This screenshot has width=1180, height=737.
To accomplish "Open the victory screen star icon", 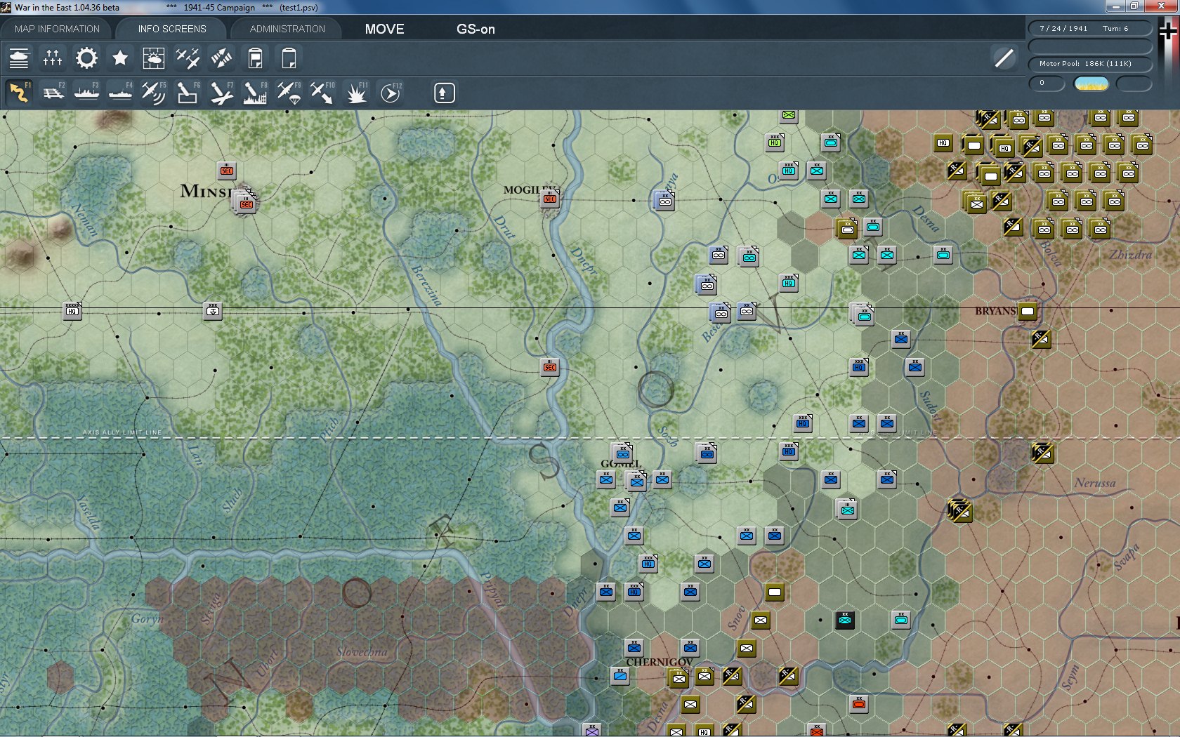I will click(x=120, y=58).
